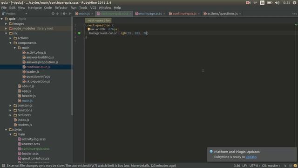The width and height of the screenshot is (298, 168).
Task: Open the event log notification icon in status bar
Action: tap(295, 166)
